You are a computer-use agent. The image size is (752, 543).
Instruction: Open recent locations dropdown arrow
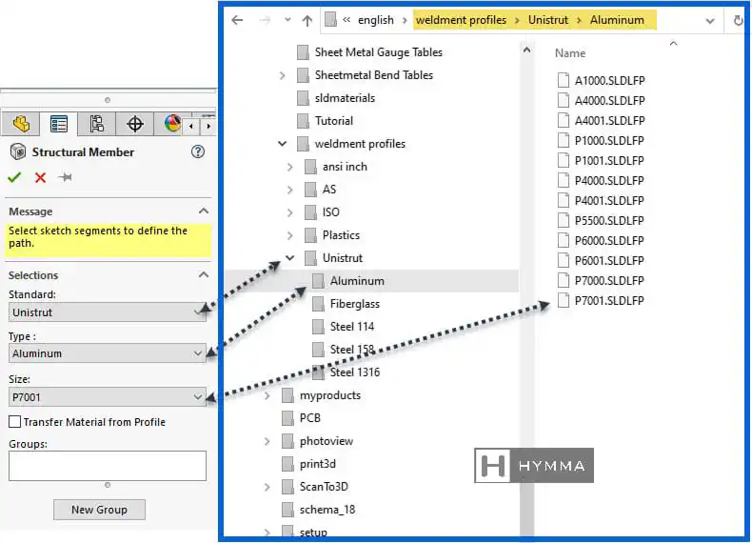tap(287, 20)
